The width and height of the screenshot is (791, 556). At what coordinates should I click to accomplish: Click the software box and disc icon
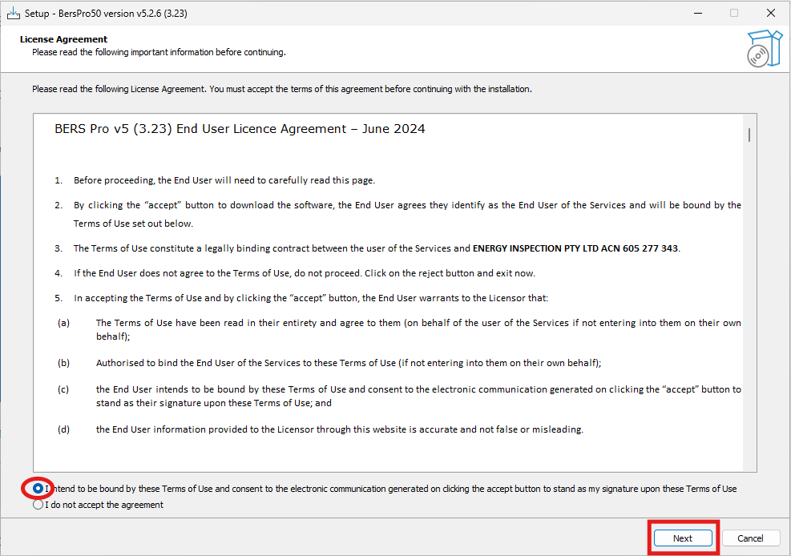click(764, 48)
